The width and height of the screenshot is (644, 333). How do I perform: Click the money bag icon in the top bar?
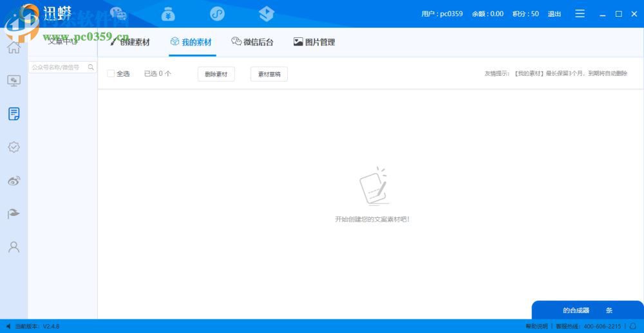(168, 14)
